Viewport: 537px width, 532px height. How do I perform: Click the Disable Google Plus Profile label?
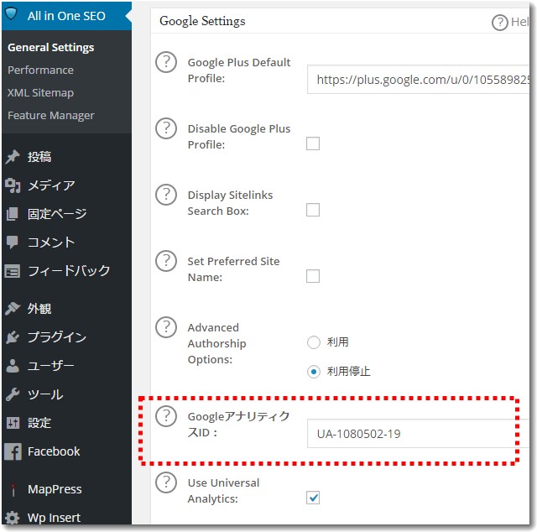point(238,136)
